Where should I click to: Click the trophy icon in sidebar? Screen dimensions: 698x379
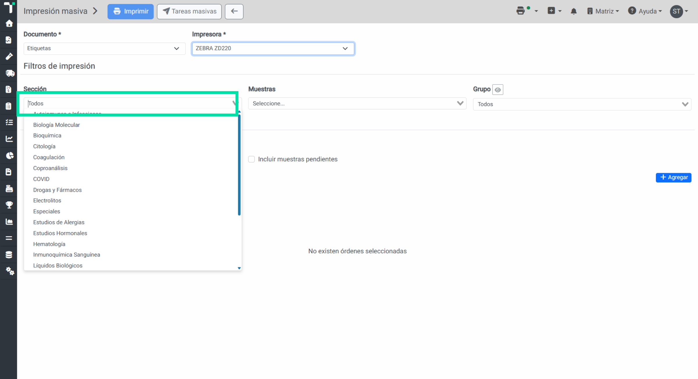[9, 205]
